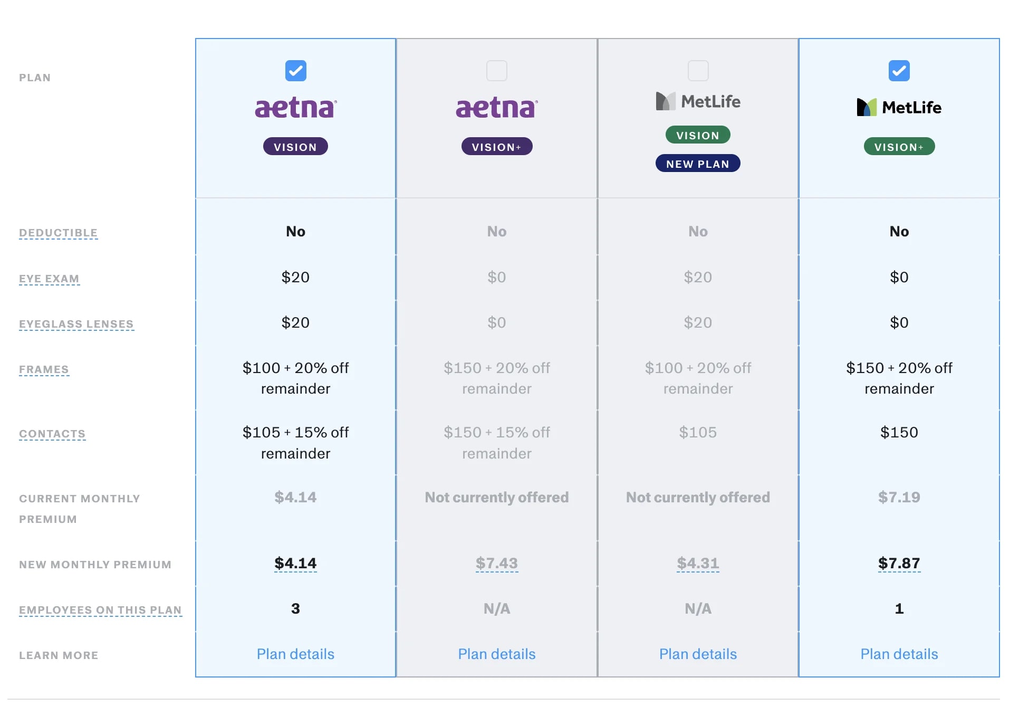This screenshot has width=1019, height=706.
Task: Select the Aetna Vision+ plan checkbox
Action: point(496,71)
